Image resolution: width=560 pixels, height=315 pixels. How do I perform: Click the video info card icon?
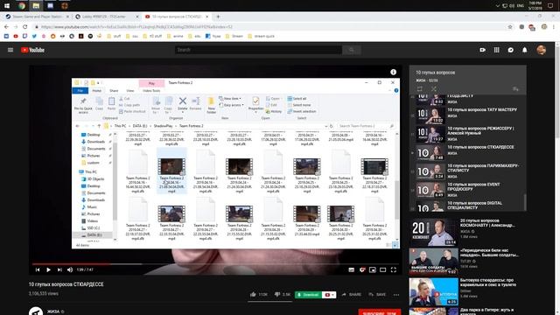(393, 72)
